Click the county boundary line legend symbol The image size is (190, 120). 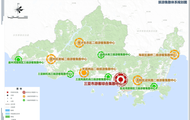click(8, 104)
